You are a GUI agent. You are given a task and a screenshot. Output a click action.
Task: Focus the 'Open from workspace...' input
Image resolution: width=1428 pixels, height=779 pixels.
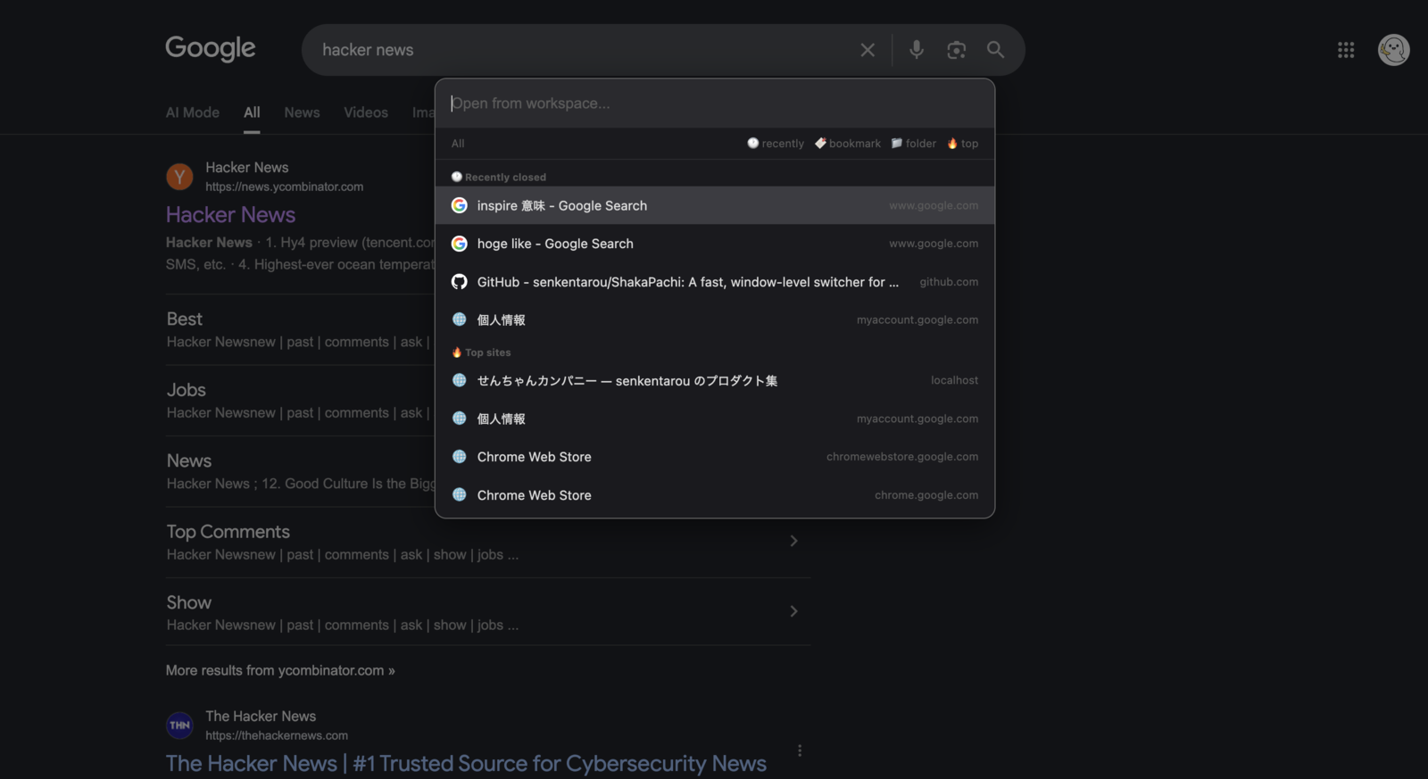pyautogui.click(x=715, y=104)
